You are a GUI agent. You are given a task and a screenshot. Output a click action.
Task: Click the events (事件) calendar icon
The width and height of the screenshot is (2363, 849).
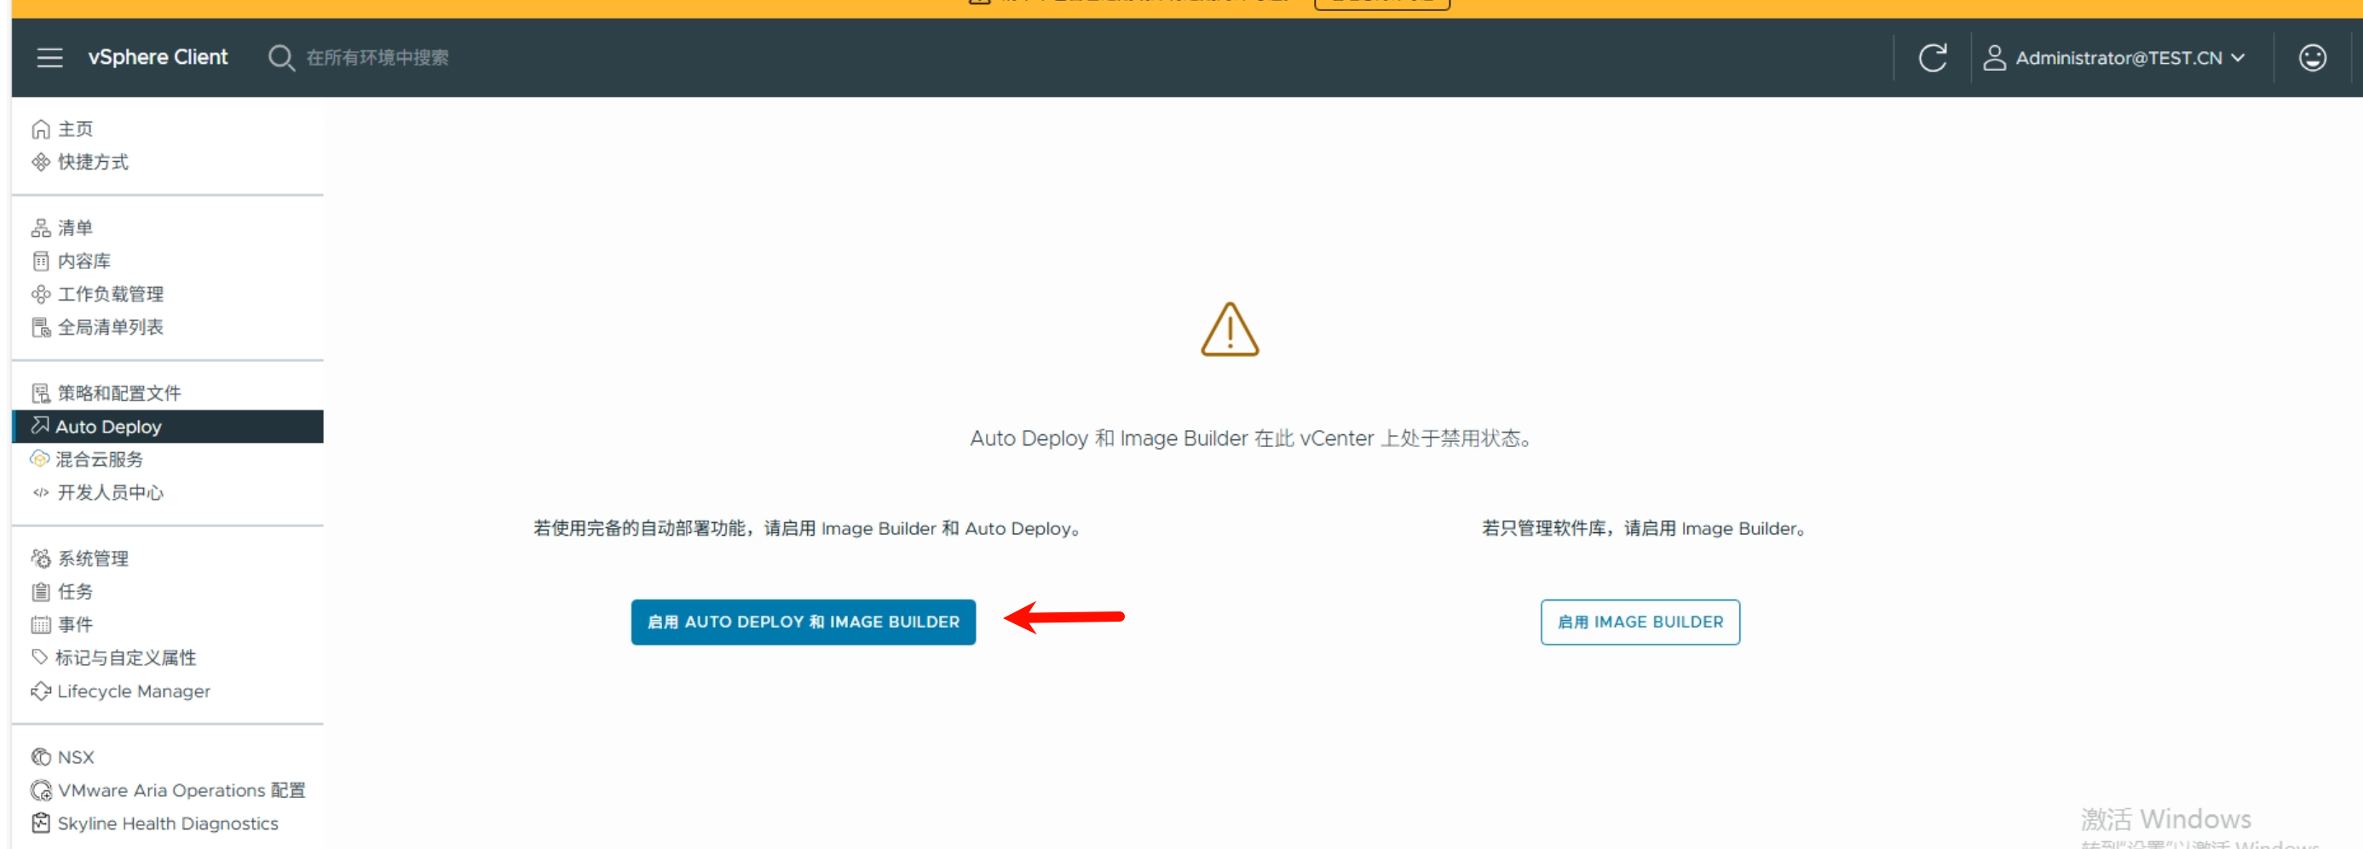[40, 624]
